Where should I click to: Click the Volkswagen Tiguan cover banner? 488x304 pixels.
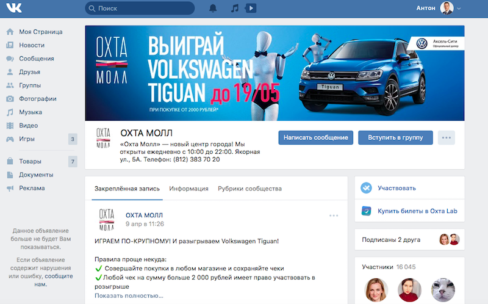pyautogui.click(x=274, y=72)
